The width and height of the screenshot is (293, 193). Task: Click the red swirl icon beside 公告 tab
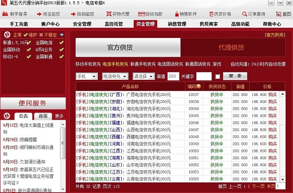click(7, 116)
